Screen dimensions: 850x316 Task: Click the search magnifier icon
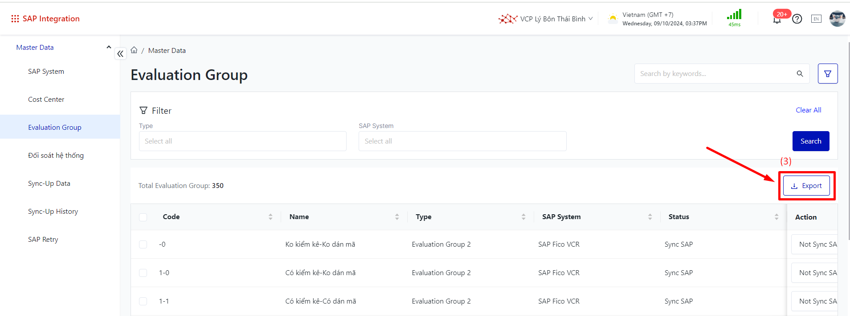(800, 74)
